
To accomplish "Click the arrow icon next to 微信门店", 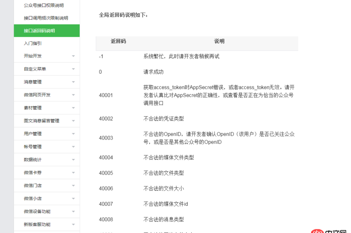I will tap(73, 186).
